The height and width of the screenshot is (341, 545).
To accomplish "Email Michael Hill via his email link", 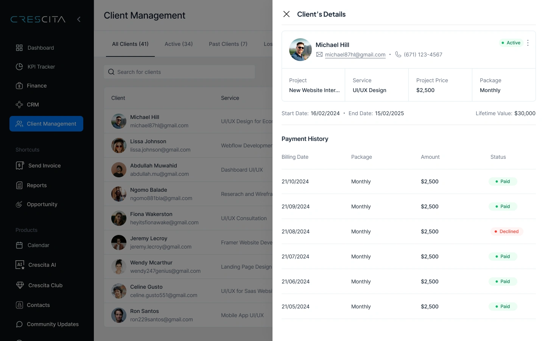I will [x=355, y=55].
